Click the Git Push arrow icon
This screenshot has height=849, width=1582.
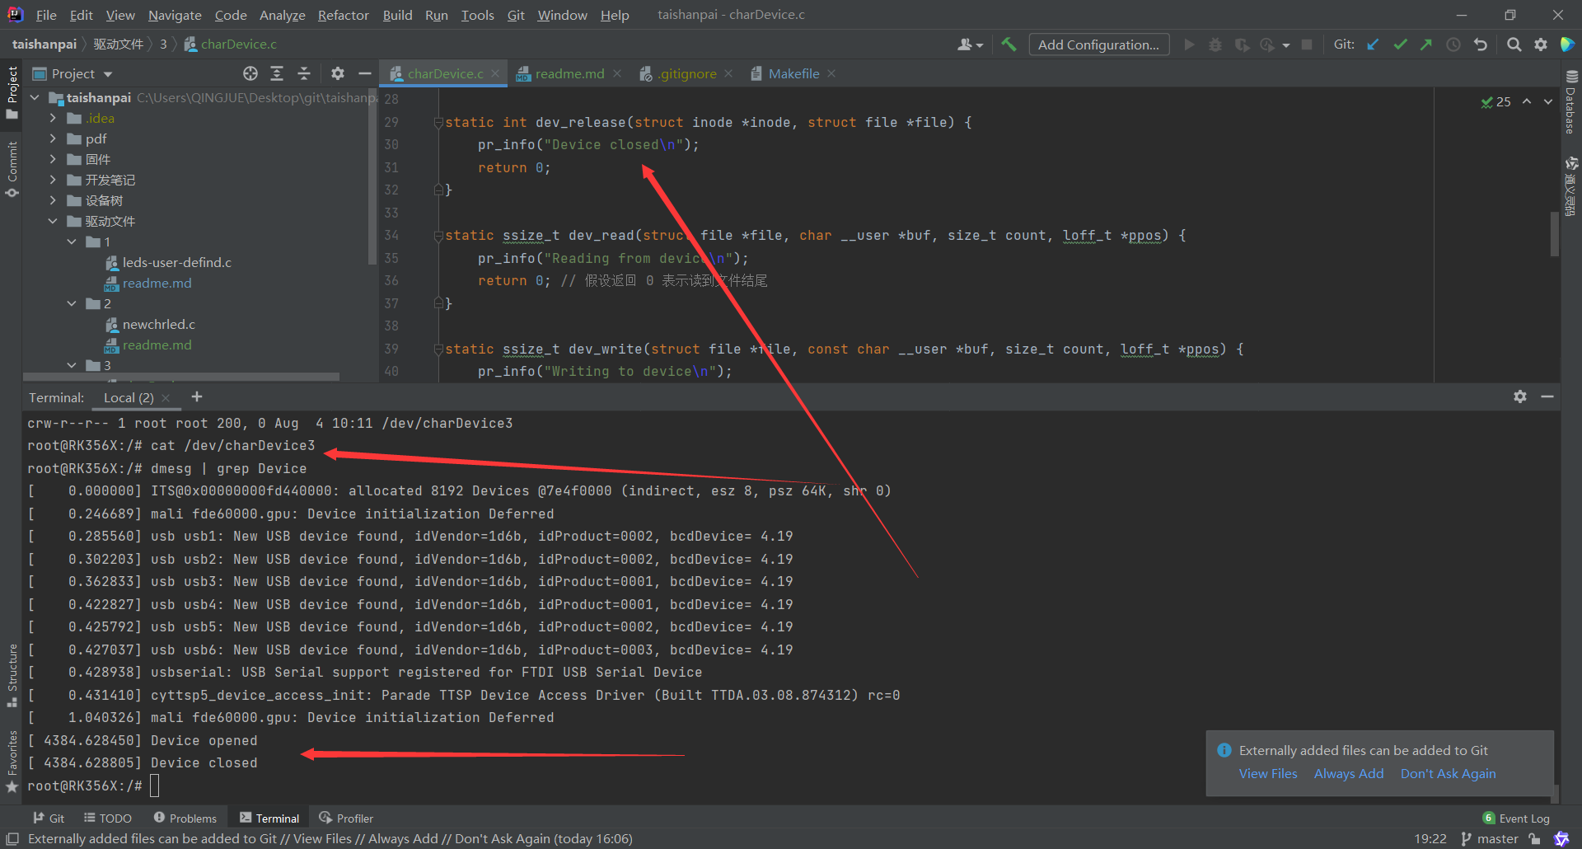1426,45
